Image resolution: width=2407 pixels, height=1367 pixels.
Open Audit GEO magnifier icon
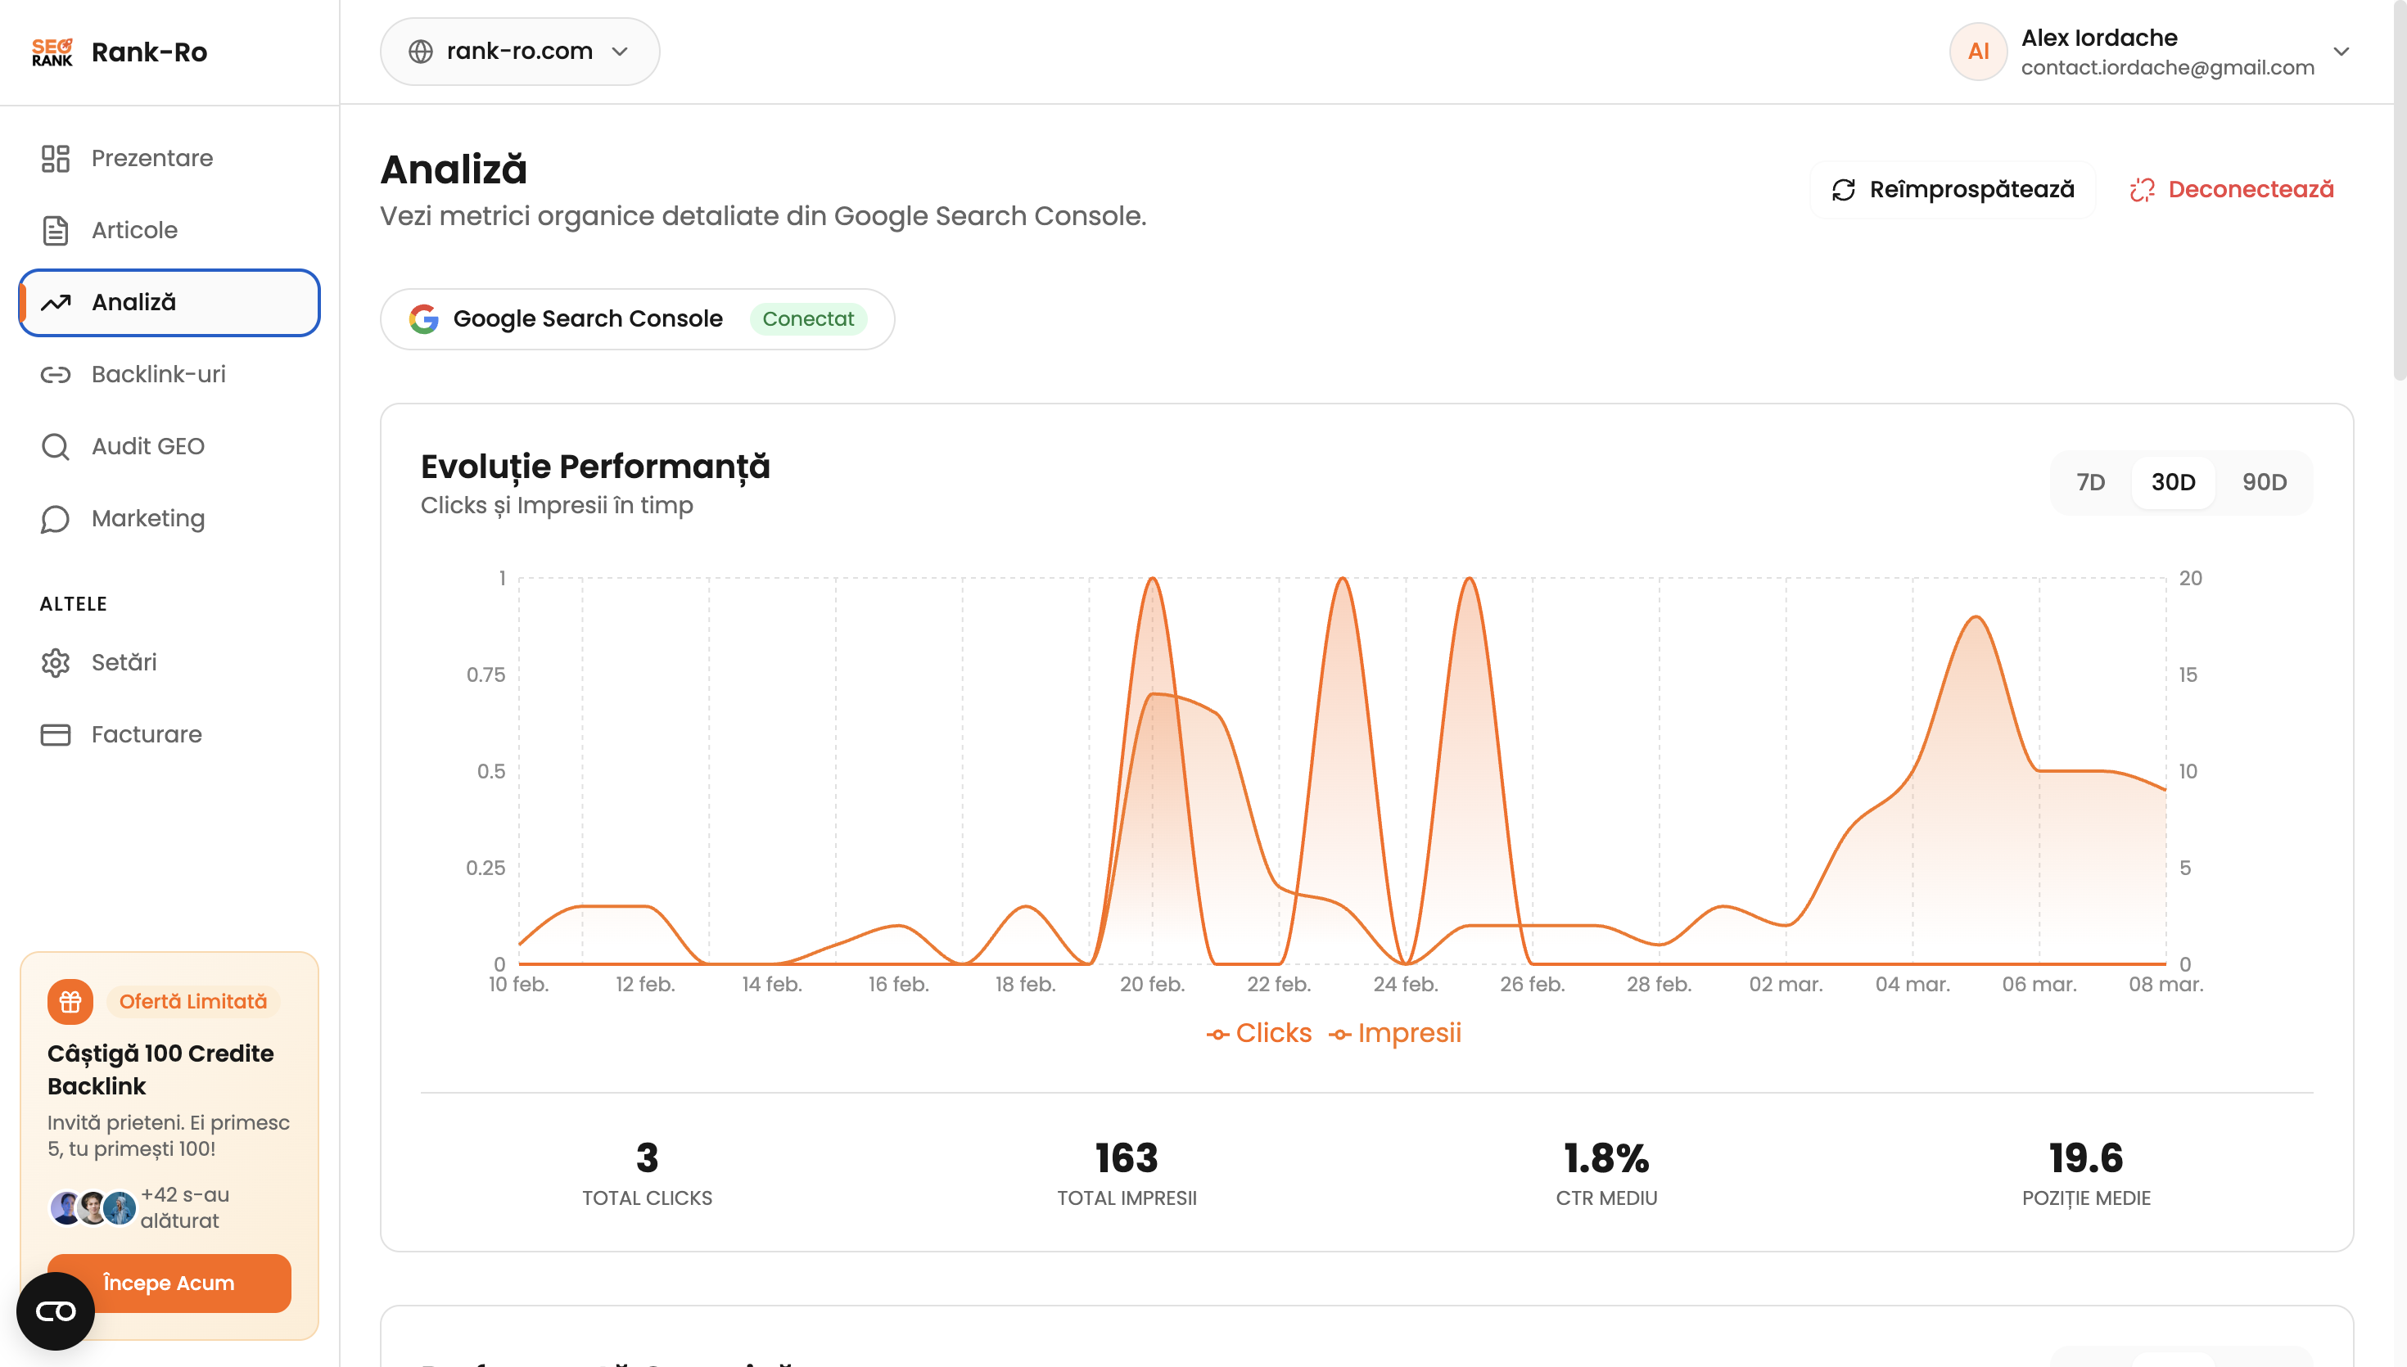[x=56, y=446]
